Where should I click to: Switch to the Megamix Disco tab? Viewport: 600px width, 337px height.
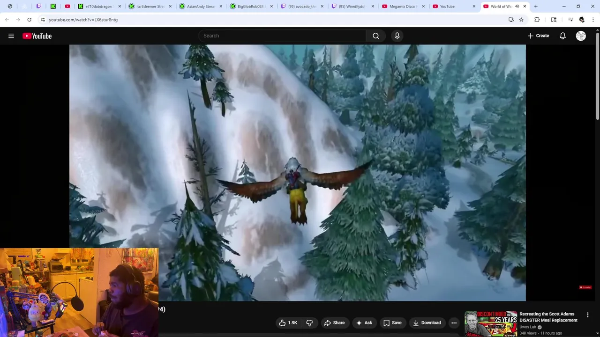402,7
